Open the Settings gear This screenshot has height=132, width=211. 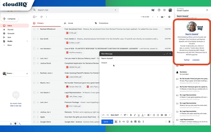pos(169,17)
